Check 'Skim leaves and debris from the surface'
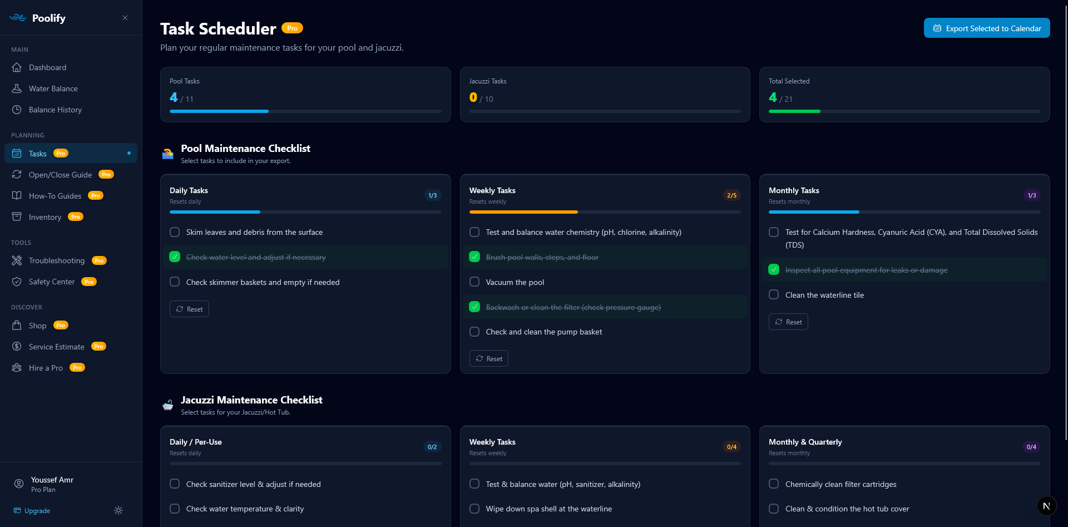 click(175, 232)
